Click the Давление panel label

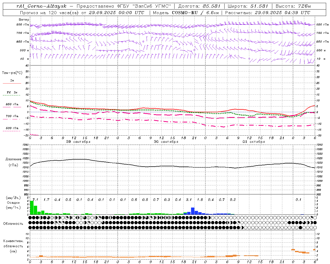pyautogui.click(x=13, y=159)
